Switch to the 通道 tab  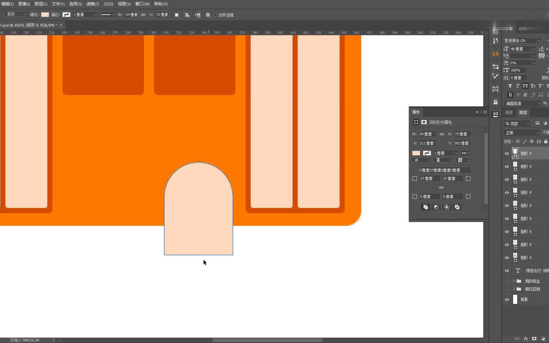click(509, 112)
